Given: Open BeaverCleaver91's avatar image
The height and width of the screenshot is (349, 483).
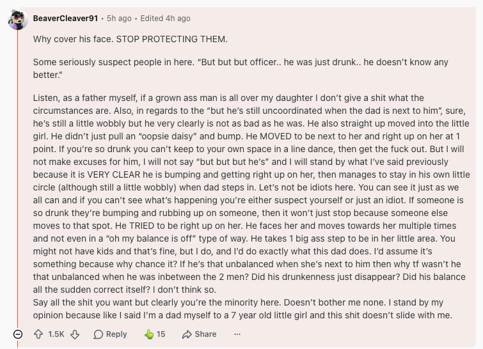Looking at the screenshot, I should 17,20.
